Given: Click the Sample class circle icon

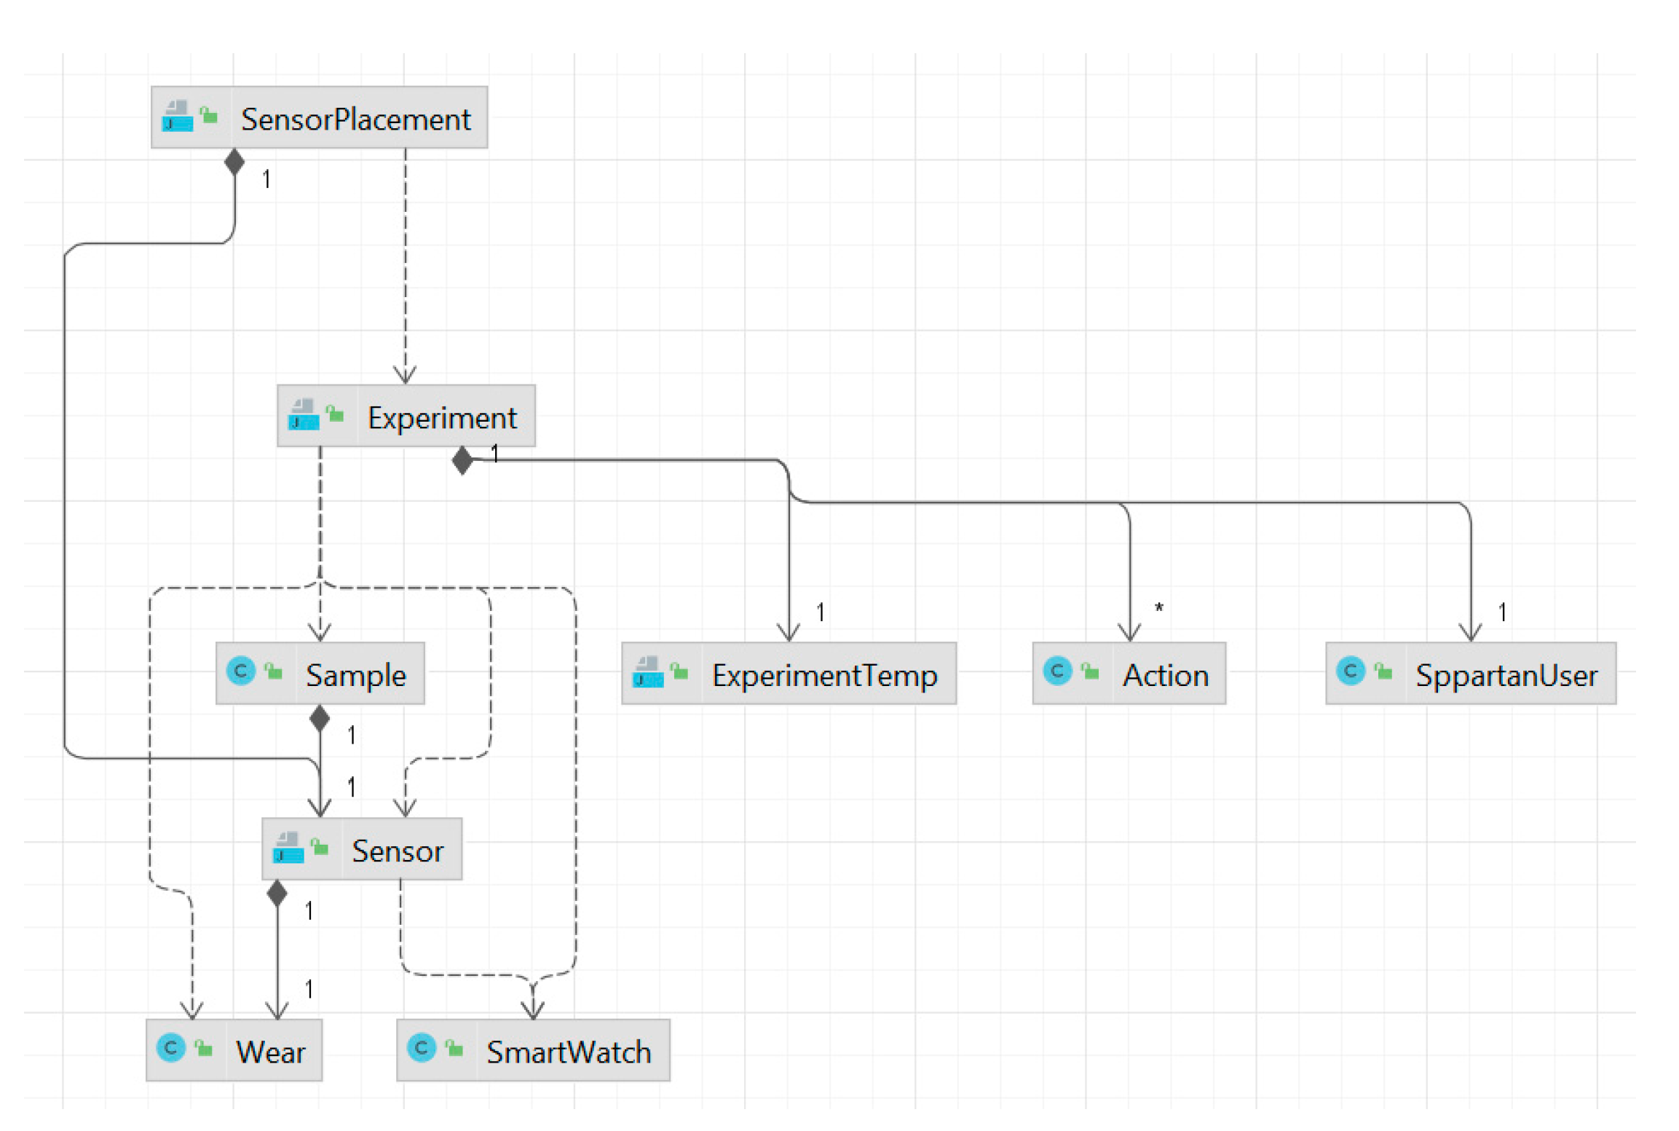Looking at the screenshot, I should point(241,671).
